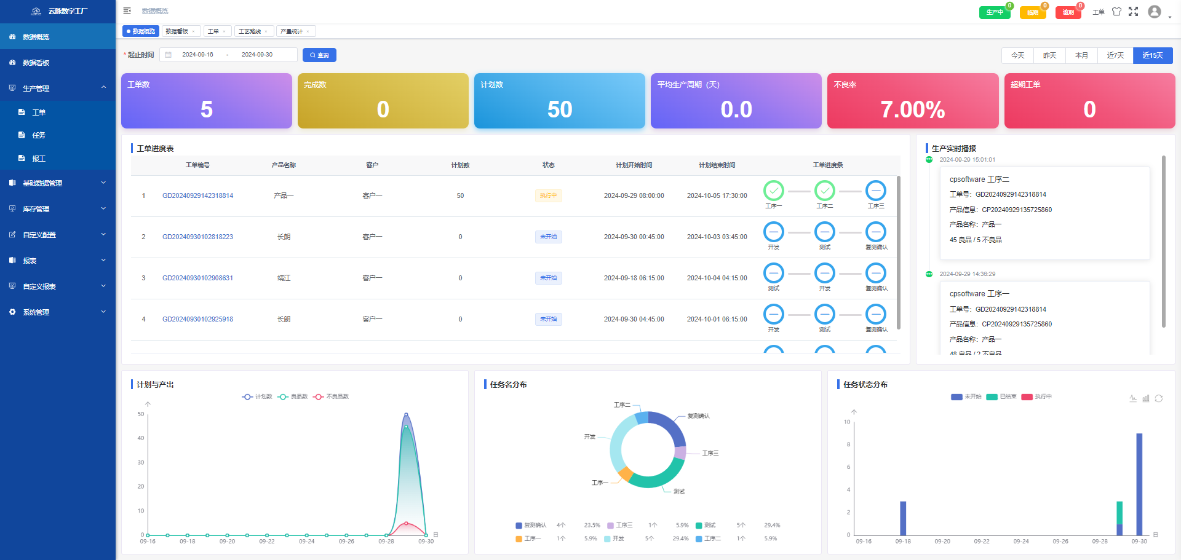Image resolution: width=1181 pixels, height=560 pixels.
Task: Toggle 未开始 series in status chart legend
Action: [x=966, y=396]
